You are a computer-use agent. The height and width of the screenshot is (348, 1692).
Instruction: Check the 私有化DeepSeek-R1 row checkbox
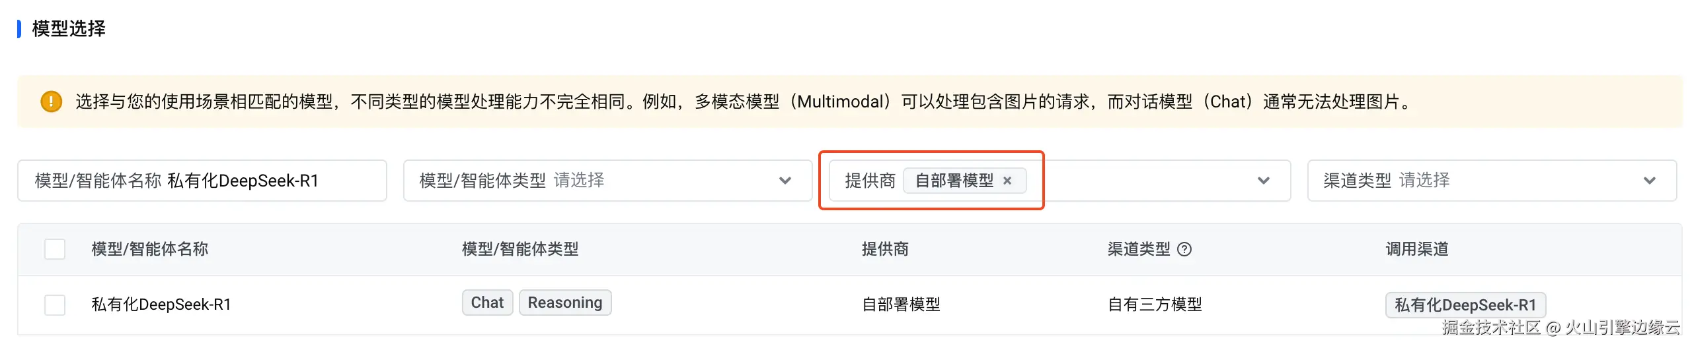(55, 304)
